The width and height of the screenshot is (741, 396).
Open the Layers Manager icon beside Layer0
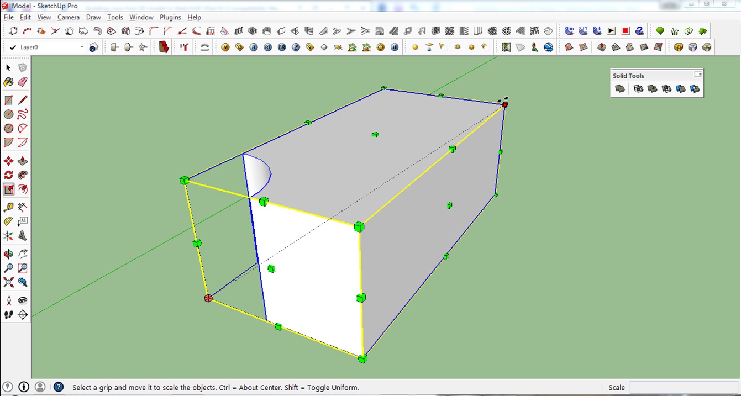93,47
